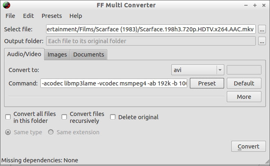Choose the Same extension radio option
This screenshot has width=270, height=166.
coord(51,132)
